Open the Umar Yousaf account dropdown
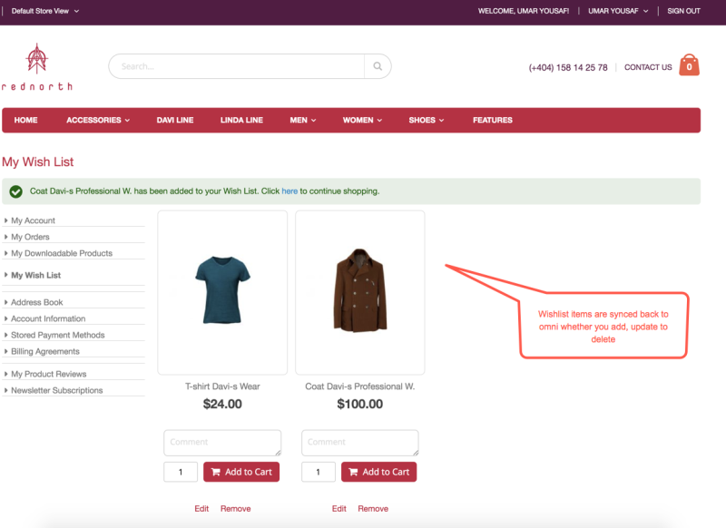Viewport: 726px width, 528px height. click(x=618, y=11)
